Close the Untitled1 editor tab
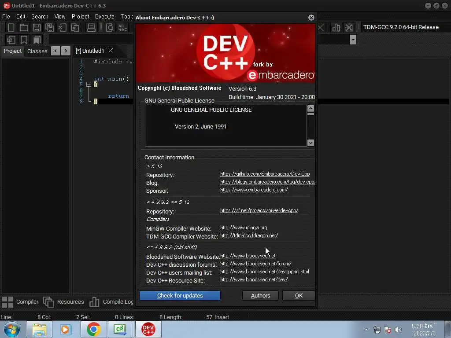Viewport: 451px width, 338px height. [111, 51]
